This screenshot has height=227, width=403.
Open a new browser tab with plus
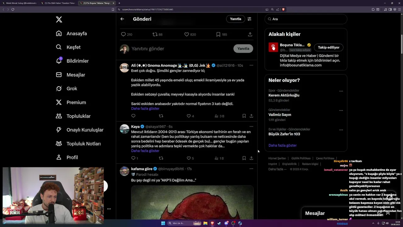coord(119,3)
